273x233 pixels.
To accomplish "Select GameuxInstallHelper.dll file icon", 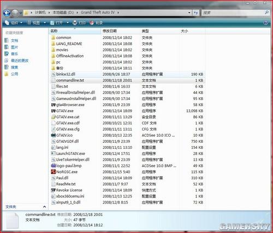I will pyautogui.click(x=54, y=98).
